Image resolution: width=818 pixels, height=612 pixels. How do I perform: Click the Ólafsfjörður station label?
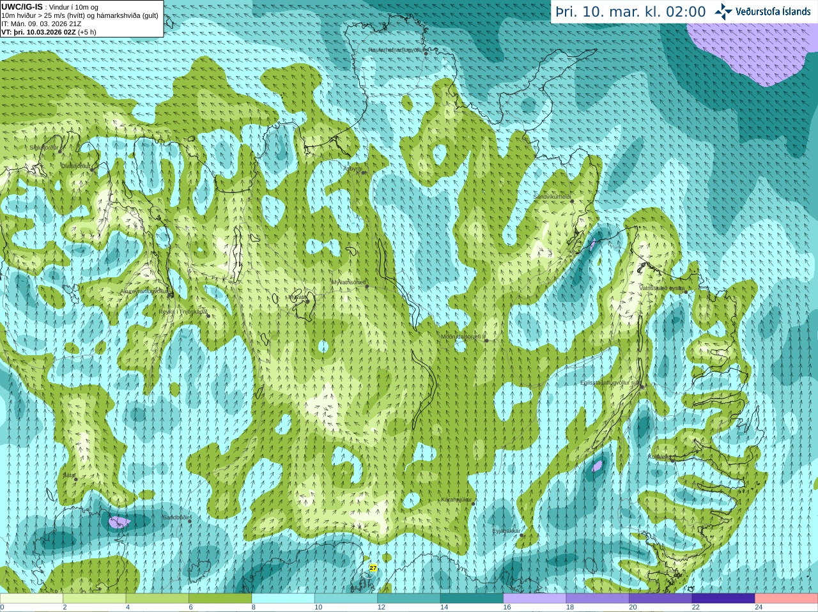coord(76,165)
